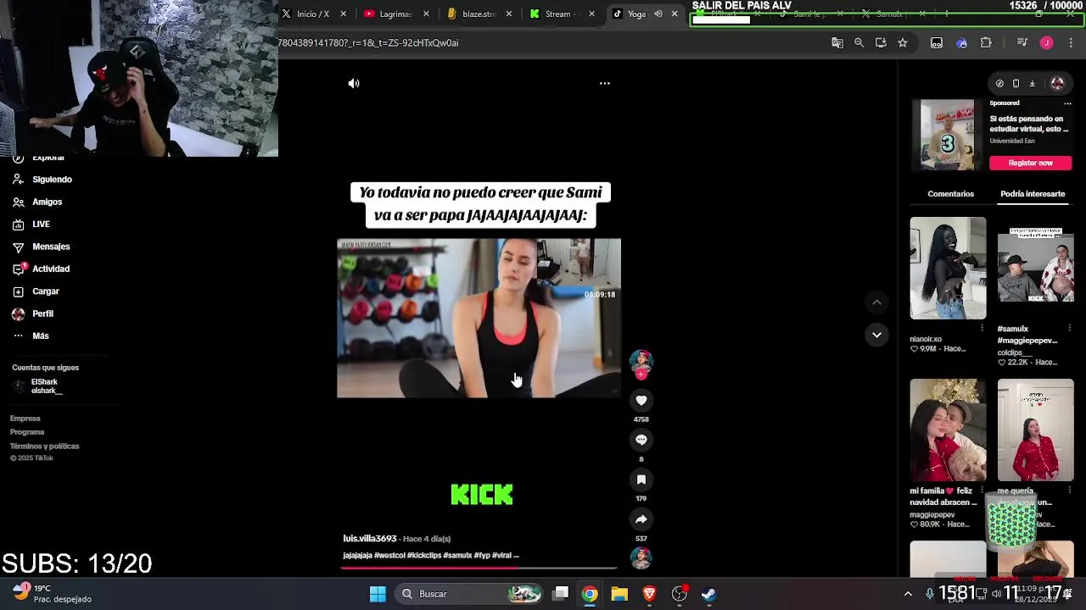Switch to the Comentarios tab

point(950,194)
